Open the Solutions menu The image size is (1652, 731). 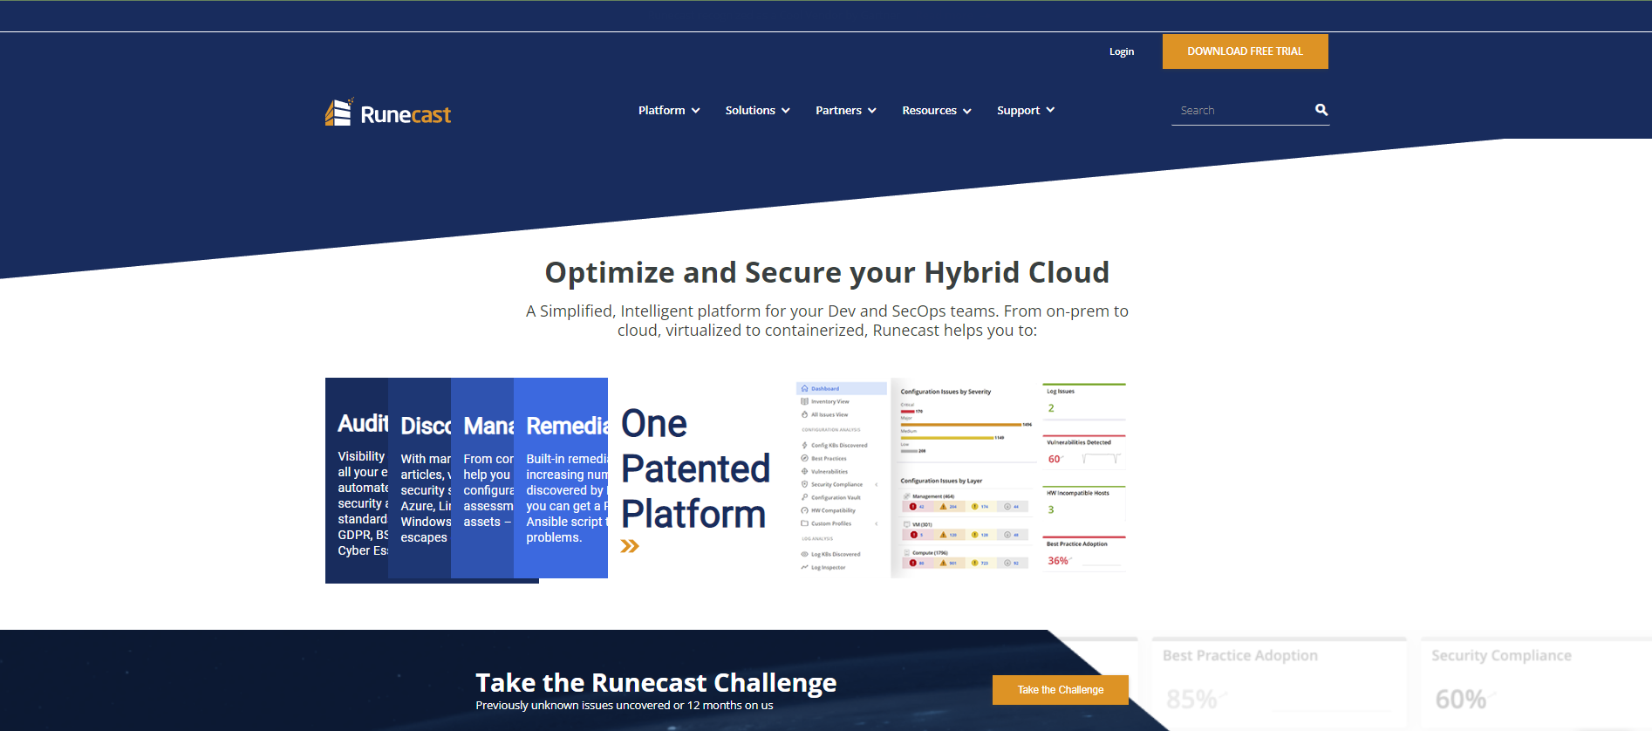coord(750,111)
